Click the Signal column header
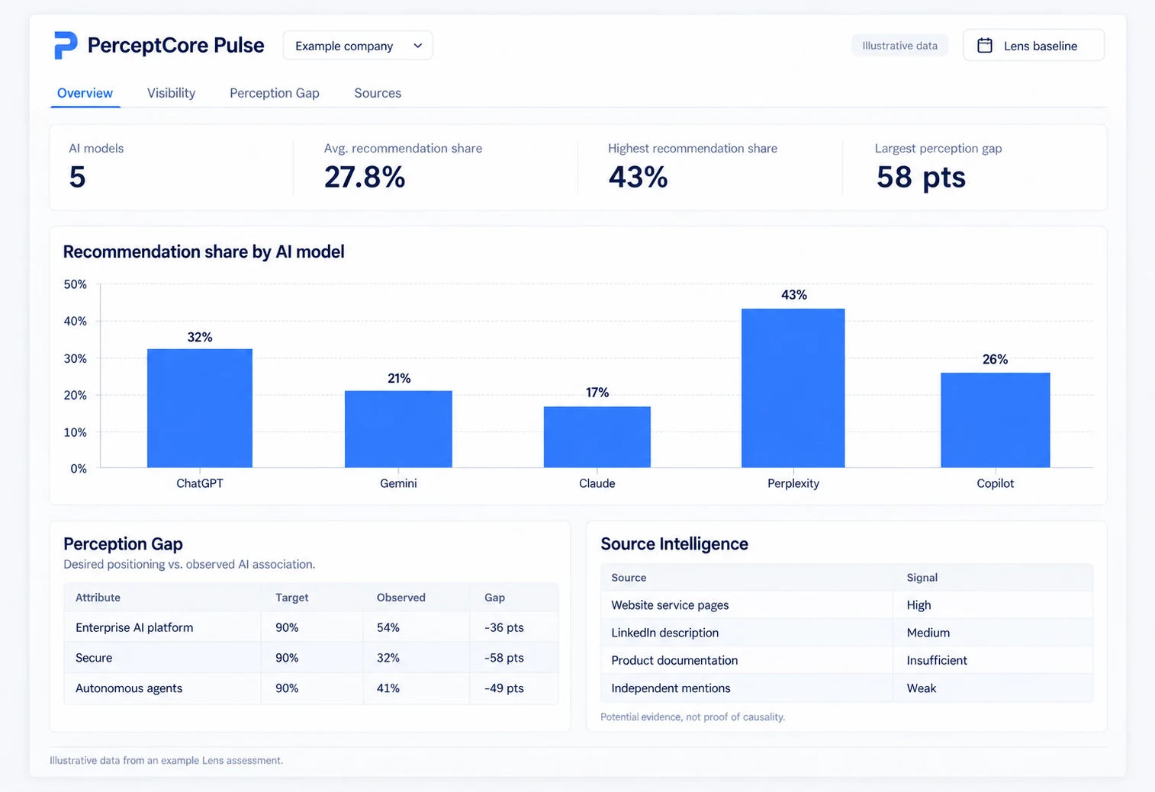This screenshot has height=792, width=1155. 922,578
